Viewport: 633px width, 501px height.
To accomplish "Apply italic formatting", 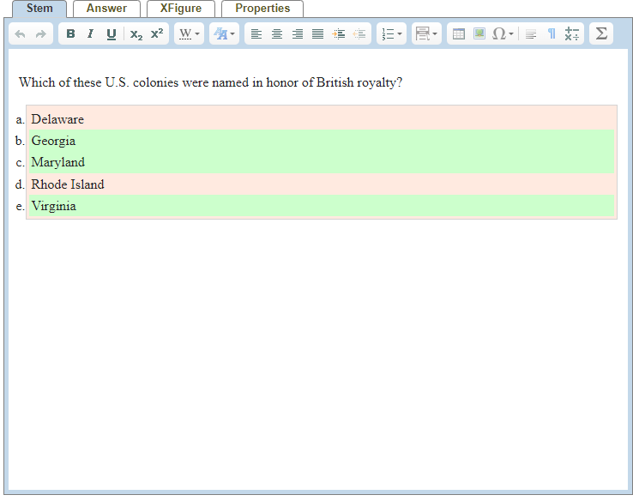I will [90, 34].
